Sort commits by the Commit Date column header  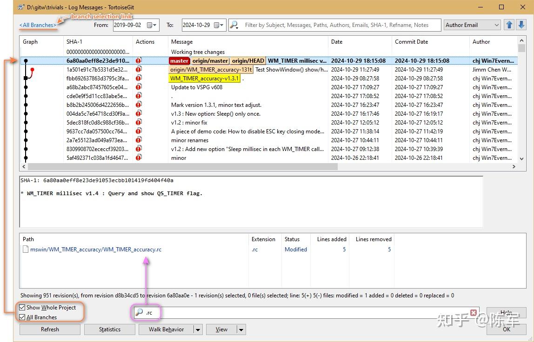(411, 42)
